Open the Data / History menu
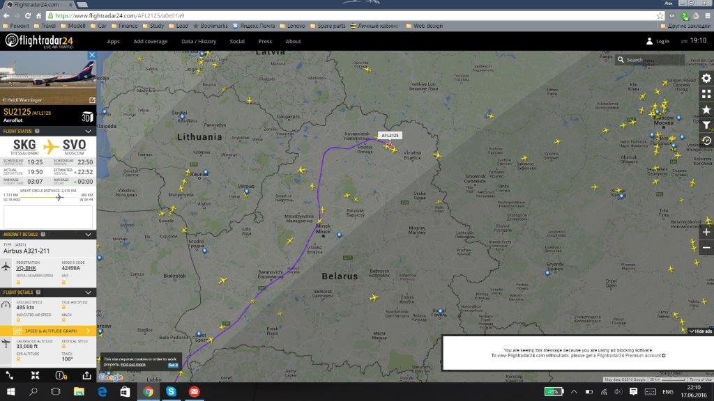 pyautogui.click(x=199, y=41)
